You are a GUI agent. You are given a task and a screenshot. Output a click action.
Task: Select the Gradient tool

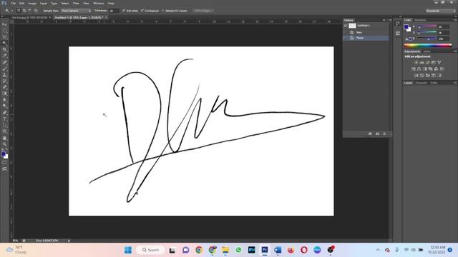[4, 94]
